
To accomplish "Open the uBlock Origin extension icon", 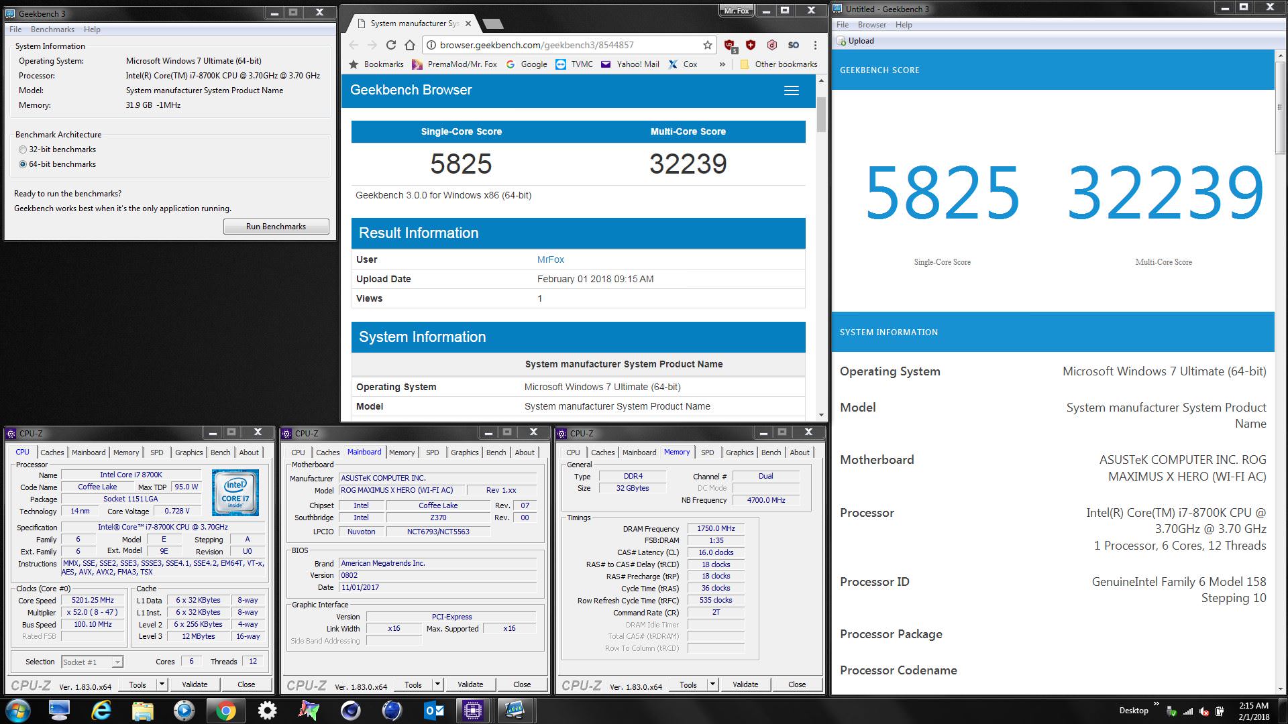I will [731, 46].
